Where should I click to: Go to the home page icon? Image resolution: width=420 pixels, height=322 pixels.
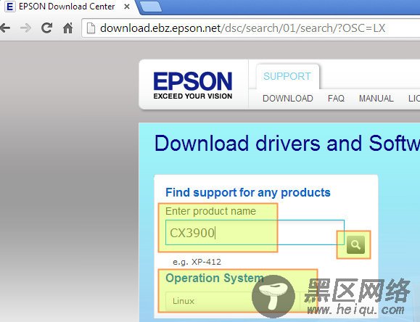(67, 28)
